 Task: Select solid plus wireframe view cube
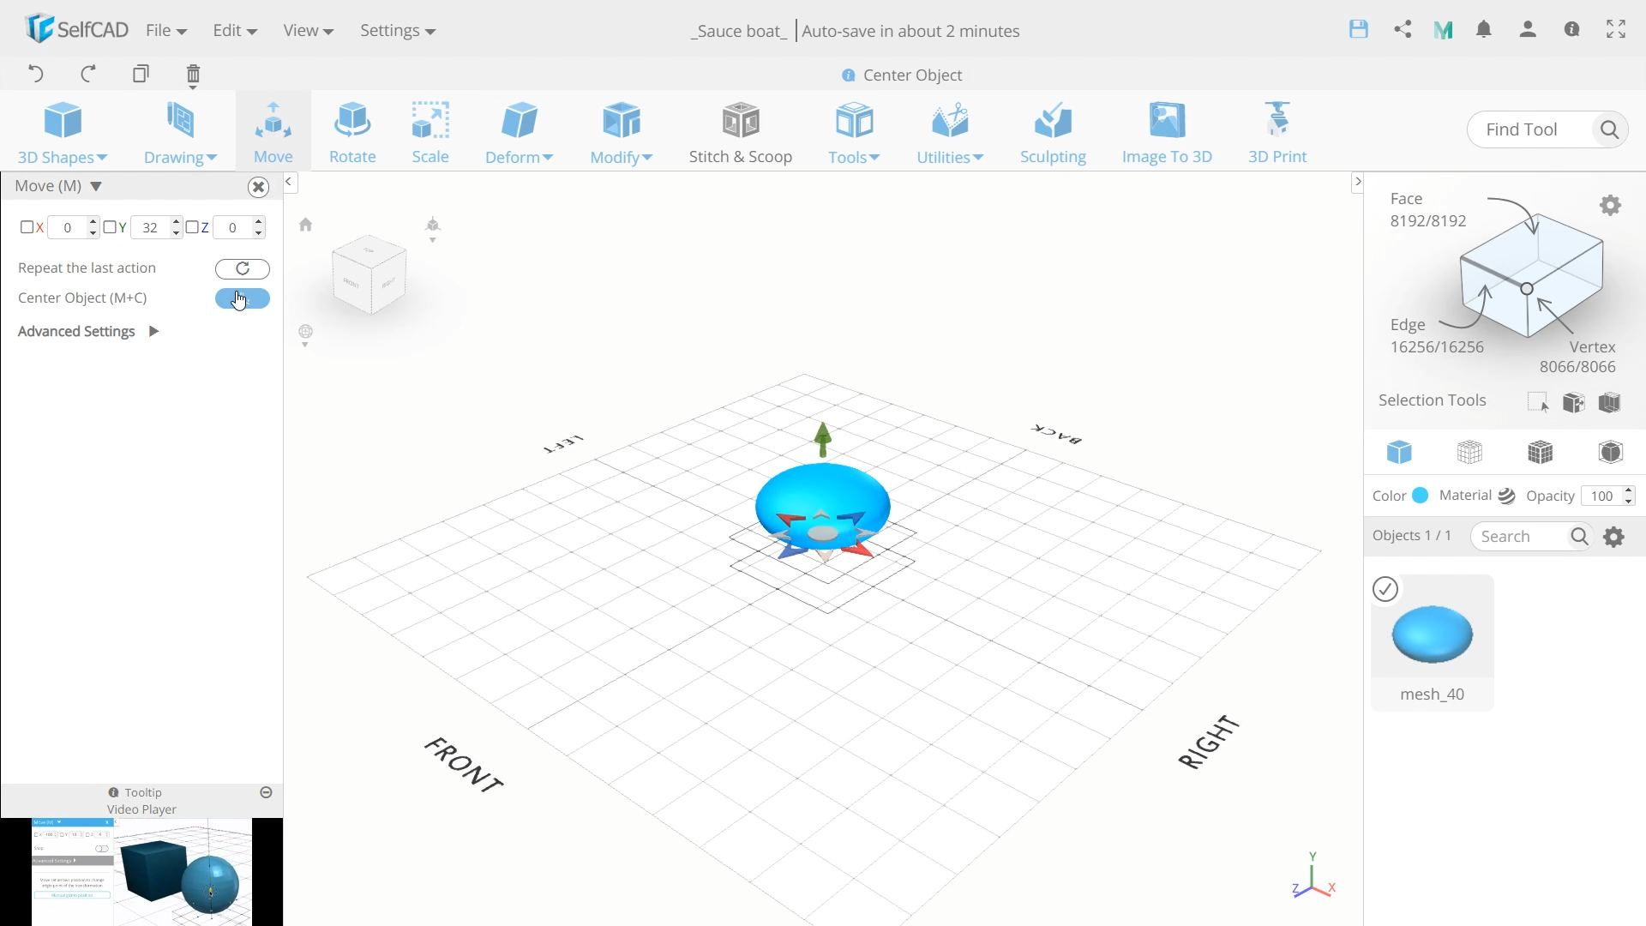[x=1540, y=452]
